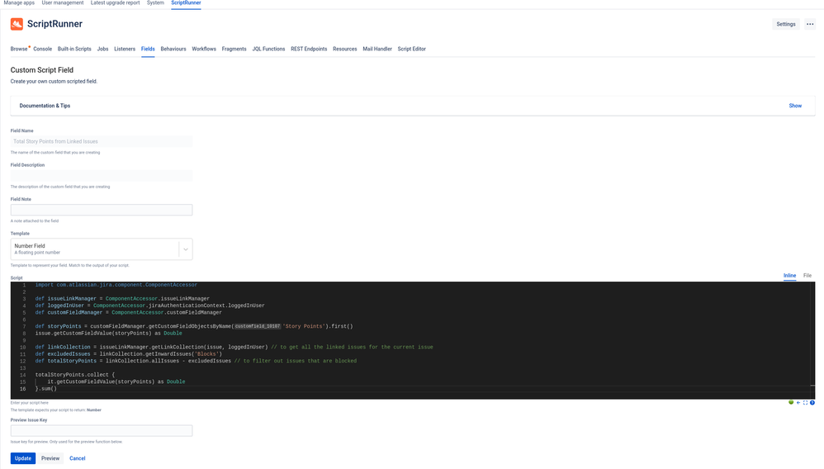824x469 pixels.
Task: Click the 'def loggedInUser' code line
Action: point(149,306)
